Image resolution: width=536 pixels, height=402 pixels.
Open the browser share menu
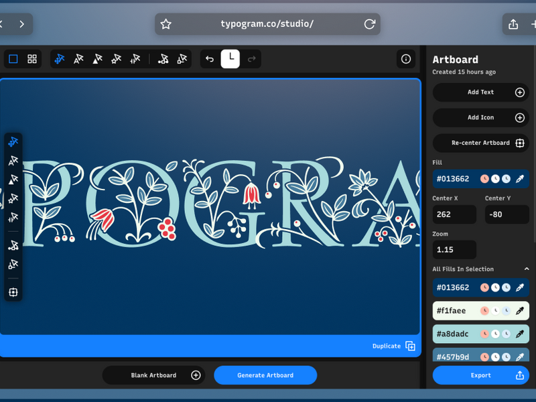tap(513, 24)
